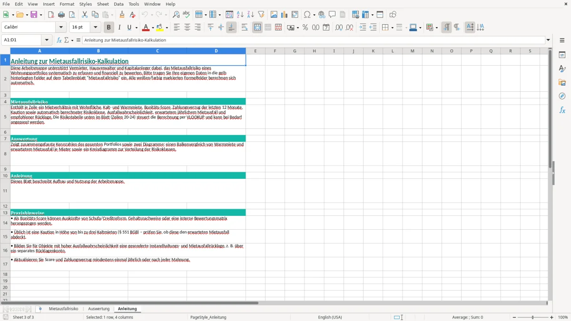The height and width of the screenshot is (321, 571).
Task: Export directly as PDF
Action: pos(51,15)
